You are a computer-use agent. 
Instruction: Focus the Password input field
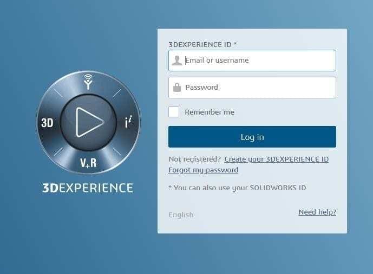tap(252, 88)
